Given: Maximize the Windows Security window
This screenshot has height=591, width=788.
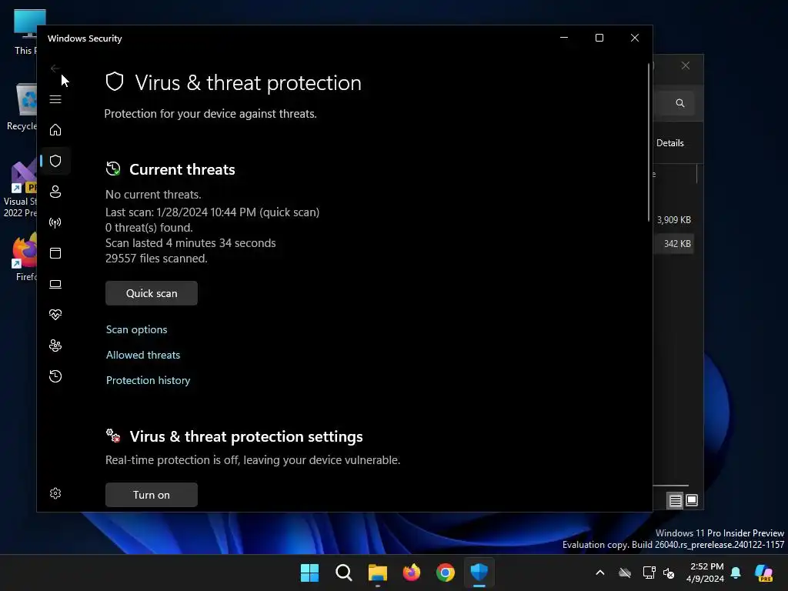Looking at the screenshot, I should click(599, 38).
